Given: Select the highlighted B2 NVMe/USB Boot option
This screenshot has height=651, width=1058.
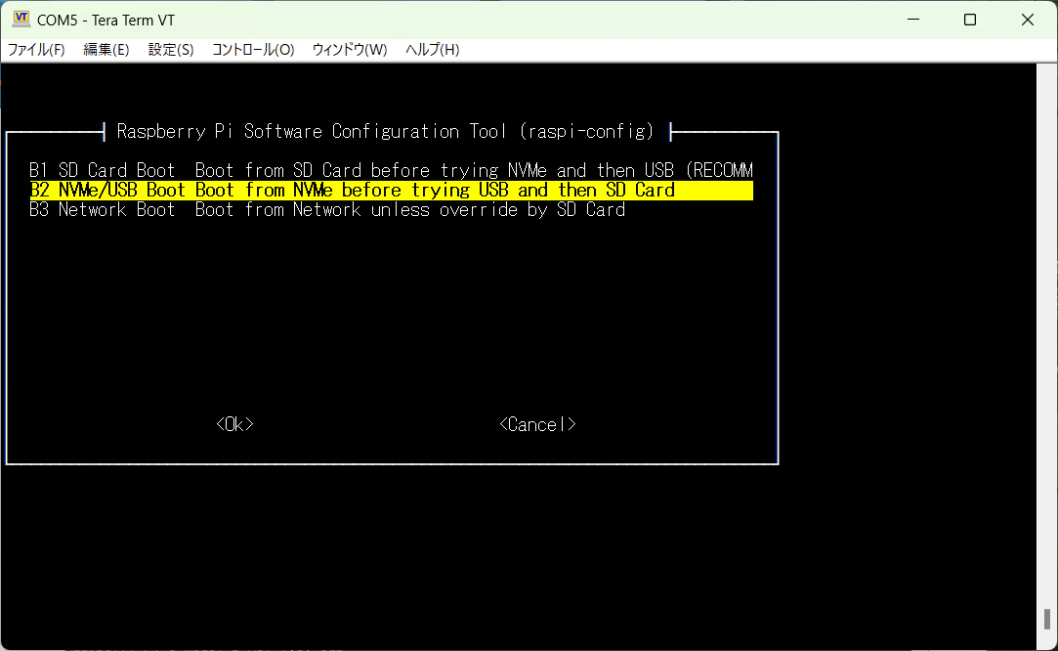Looking at the screenshot, I should (391, 190).
